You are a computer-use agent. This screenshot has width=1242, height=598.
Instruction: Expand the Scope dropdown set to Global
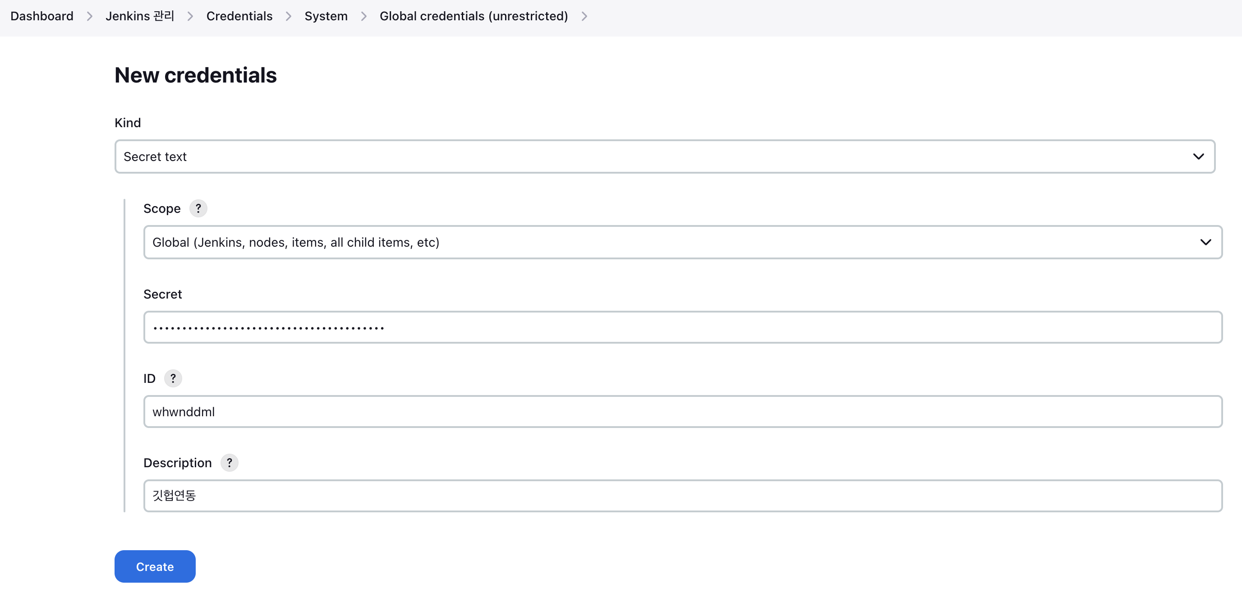tap(682, 242)
